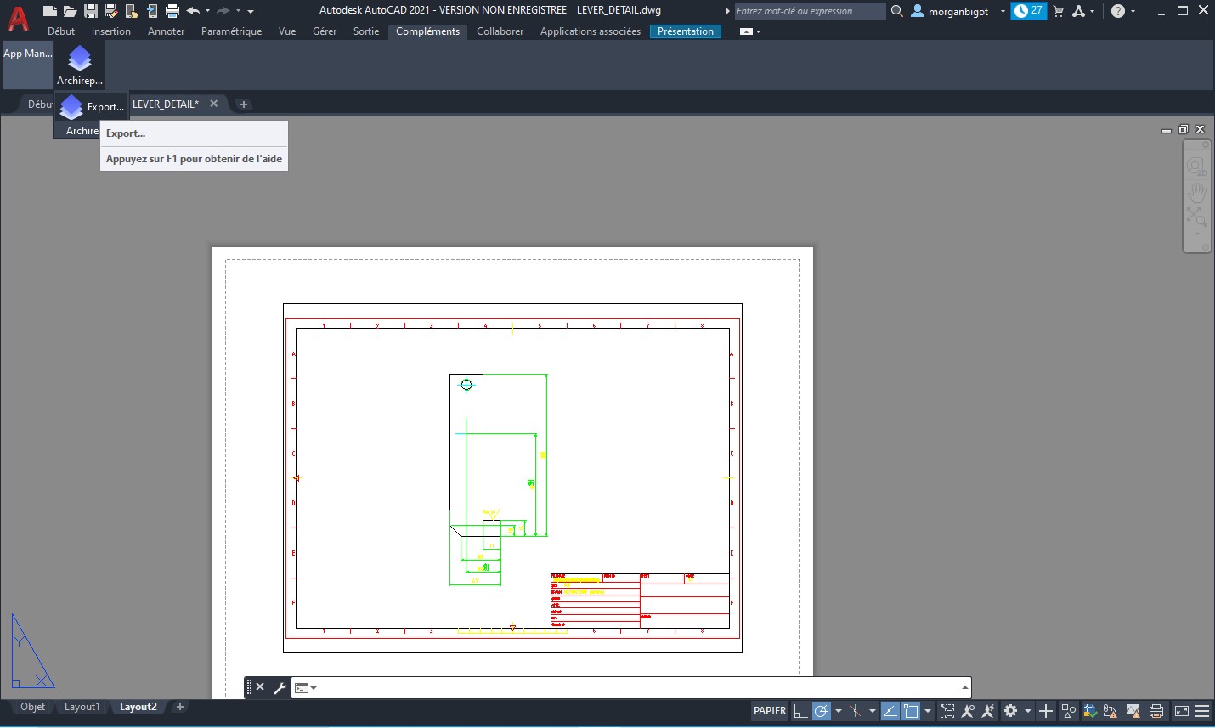Click the Export... button in Archireport panel
Viewport: 1215px width, 728px height.
[92, 107]
